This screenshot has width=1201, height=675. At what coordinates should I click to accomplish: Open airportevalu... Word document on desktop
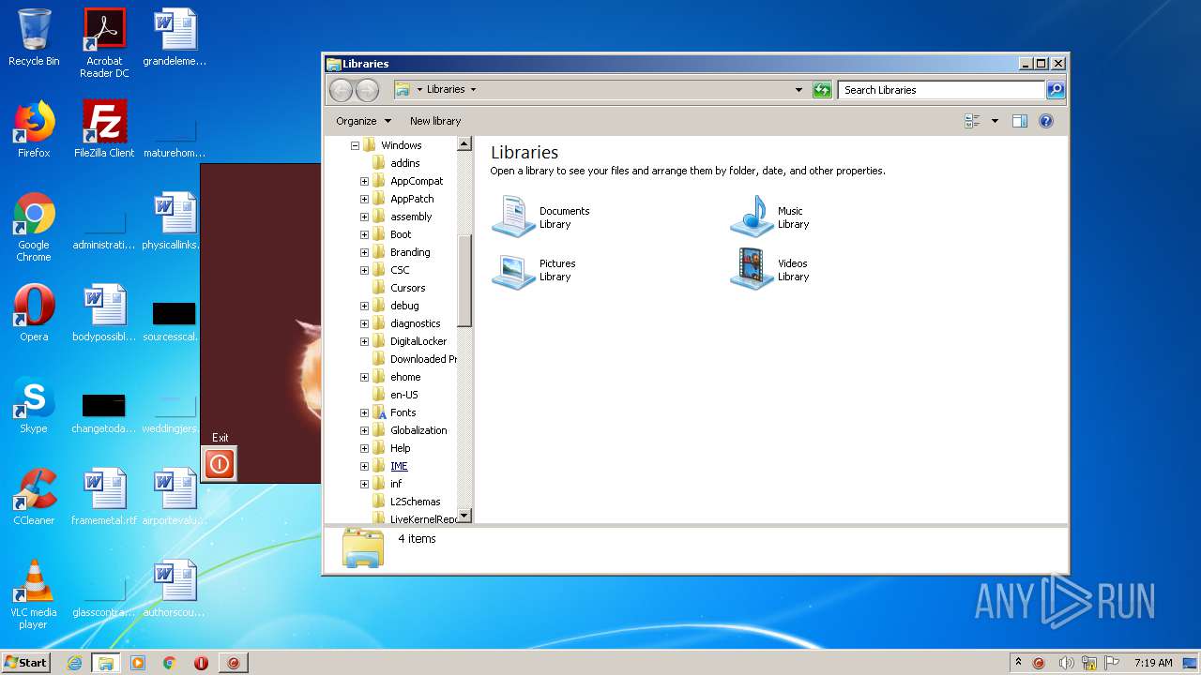point(175,497)
